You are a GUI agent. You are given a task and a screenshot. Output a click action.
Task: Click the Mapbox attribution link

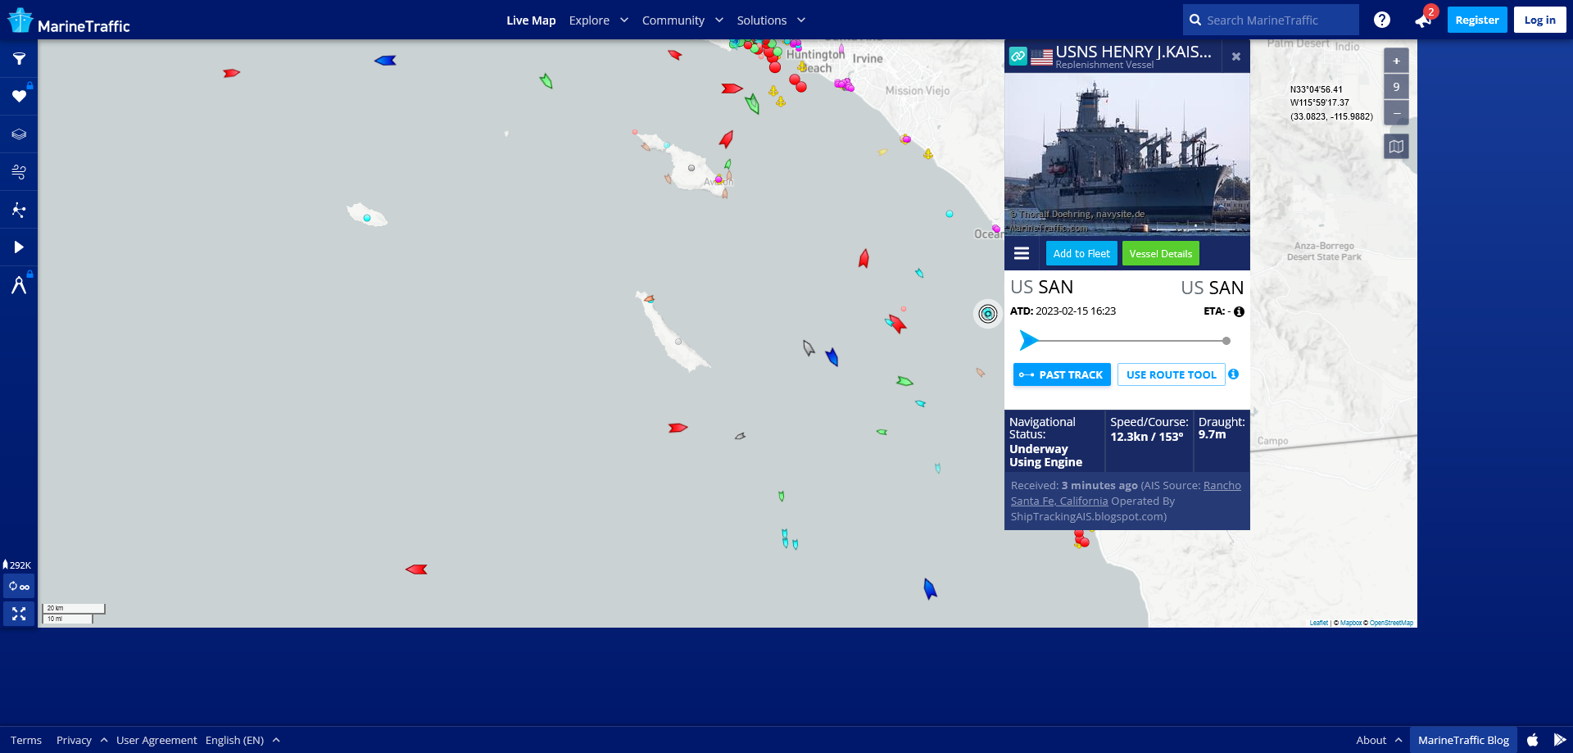(x=1351, y=623)
